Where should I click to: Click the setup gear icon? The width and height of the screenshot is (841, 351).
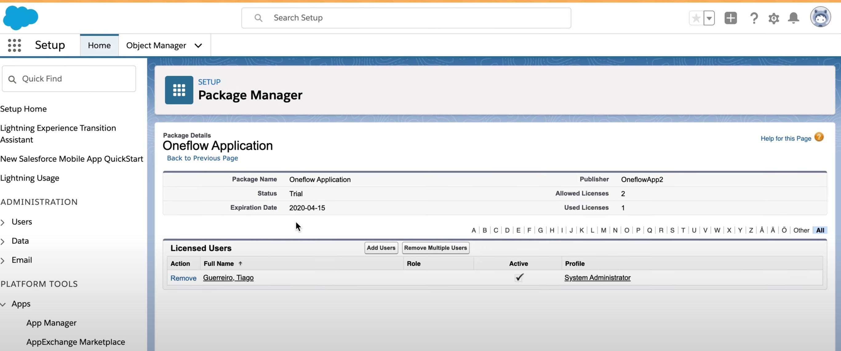774,18
